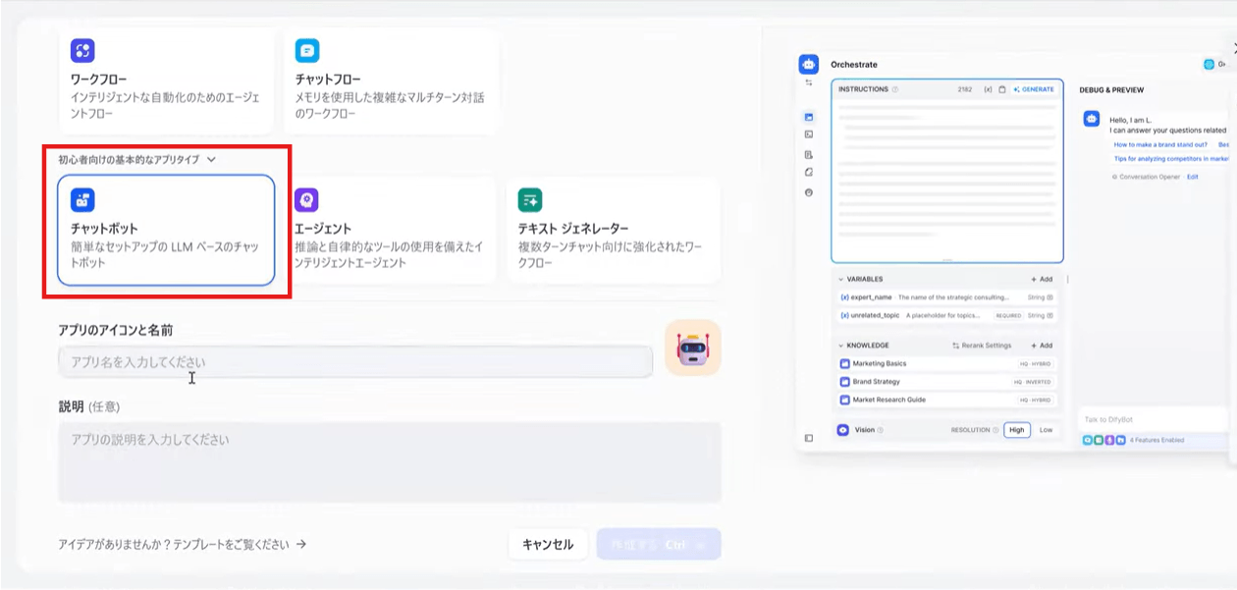The width and height of the screenshot is (1237, 590).
Task: Collapse the VARIABLES section
Action: click(841, 279)
